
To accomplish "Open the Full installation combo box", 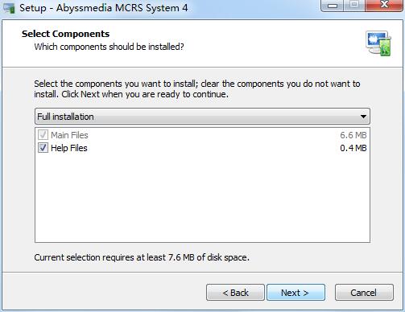I will [x=202, y=117].
